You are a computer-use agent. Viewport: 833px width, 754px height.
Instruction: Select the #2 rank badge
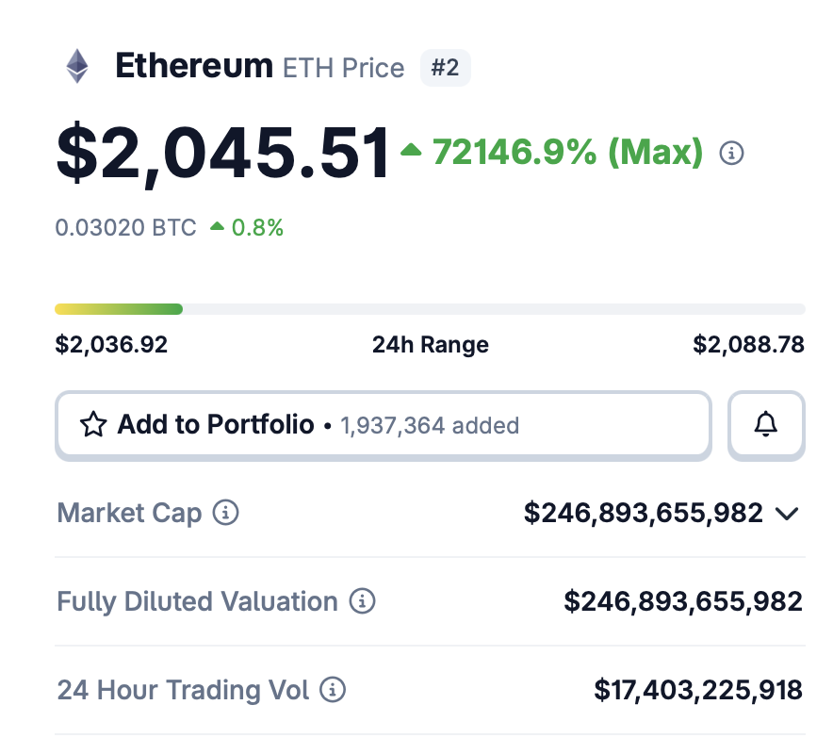pos(444,67)
